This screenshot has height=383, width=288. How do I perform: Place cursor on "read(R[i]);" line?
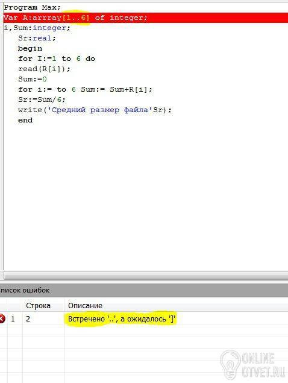44,69
